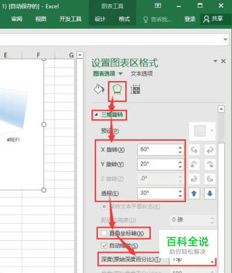Open the 图表选项 dropdown arrow
Viewport: 232px width, 273px height.
pos(120,74)
